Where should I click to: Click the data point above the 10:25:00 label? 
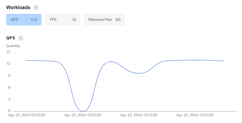(195, 60)
